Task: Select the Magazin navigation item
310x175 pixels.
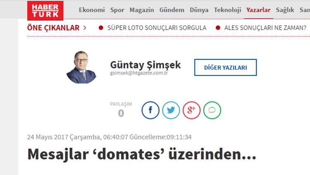Action: coord(142,10)
